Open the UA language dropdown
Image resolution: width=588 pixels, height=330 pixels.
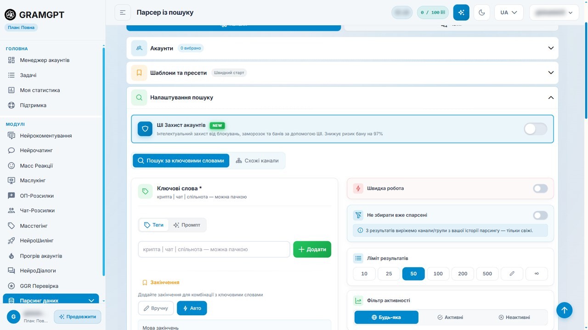509,12
